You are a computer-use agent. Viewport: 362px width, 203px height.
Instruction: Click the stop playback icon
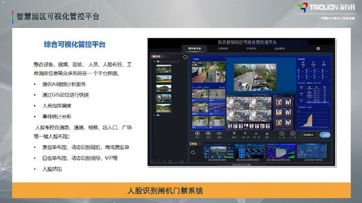pos(197,134)
